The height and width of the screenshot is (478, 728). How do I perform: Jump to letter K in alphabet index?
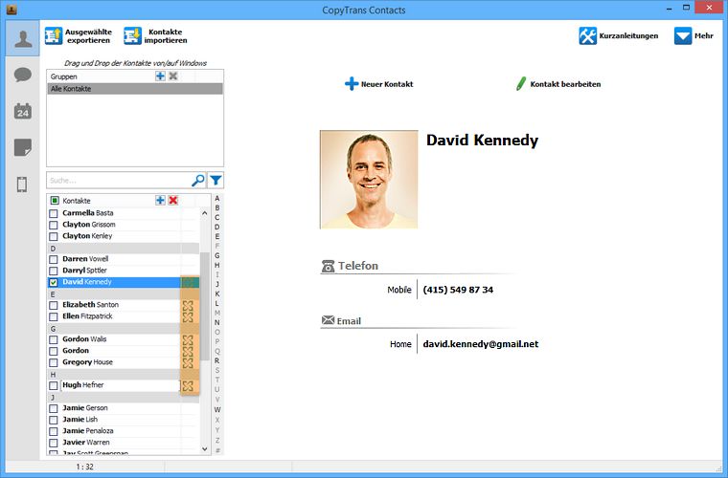(216, 294)
